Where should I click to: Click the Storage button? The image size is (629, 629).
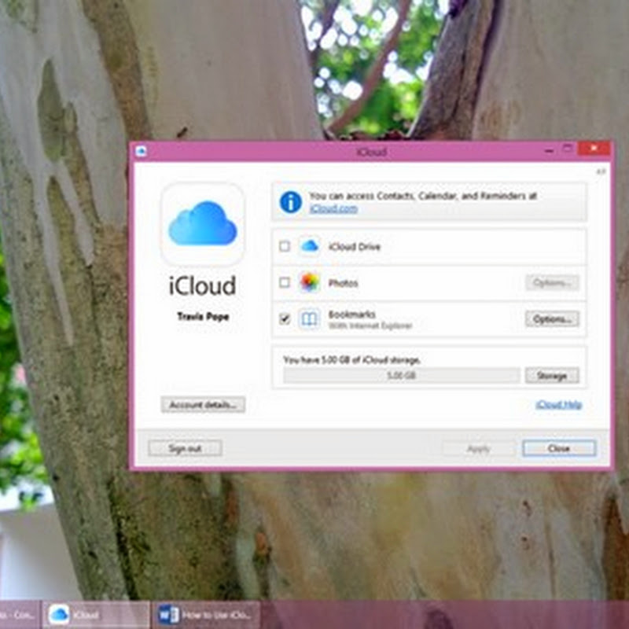[x=552, y=376]
